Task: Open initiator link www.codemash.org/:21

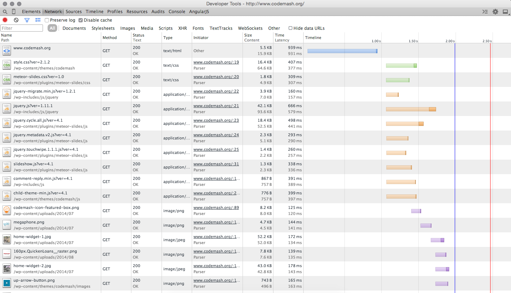Action: coord(216,106)
